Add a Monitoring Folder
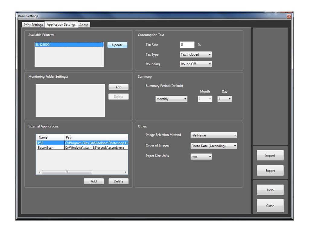 [x=118, y=87]
